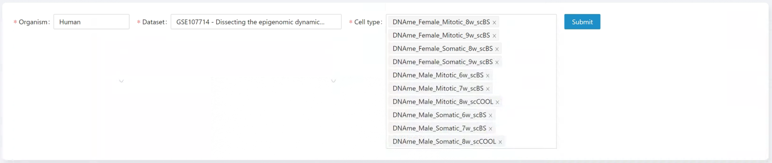Viewport: 772px width, 163px height.
Task: Select the DNAme_Male_Mitotic_8w_scCOOL tag label
Action: 442,102
